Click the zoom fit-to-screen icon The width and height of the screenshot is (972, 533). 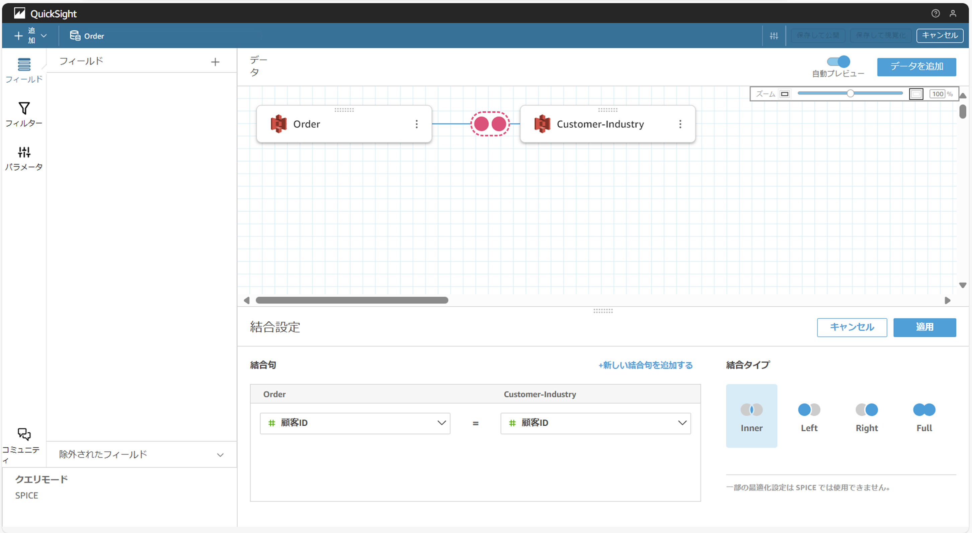tap(916, 94)
